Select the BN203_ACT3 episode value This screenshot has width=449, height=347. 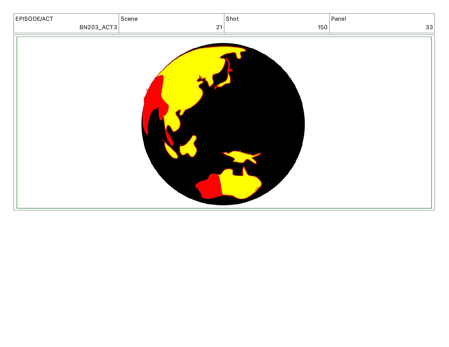[98, 27]
